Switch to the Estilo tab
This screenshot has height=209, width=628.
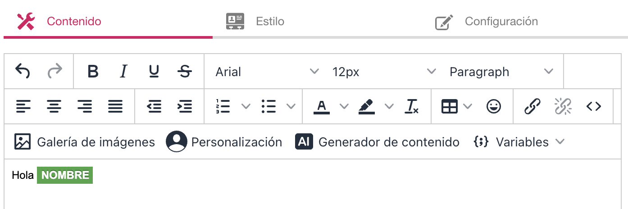[255, 21]
